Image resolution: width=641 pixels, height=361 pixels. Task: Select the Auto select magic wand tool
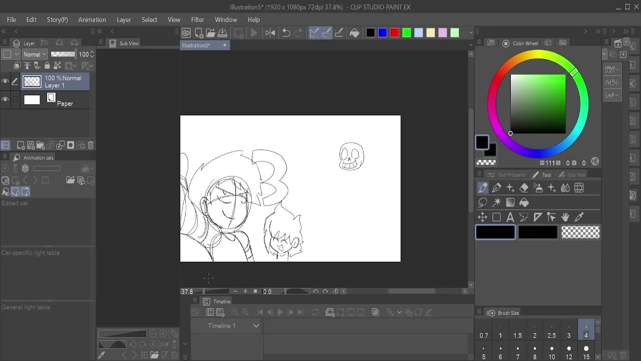coord(497,203)
